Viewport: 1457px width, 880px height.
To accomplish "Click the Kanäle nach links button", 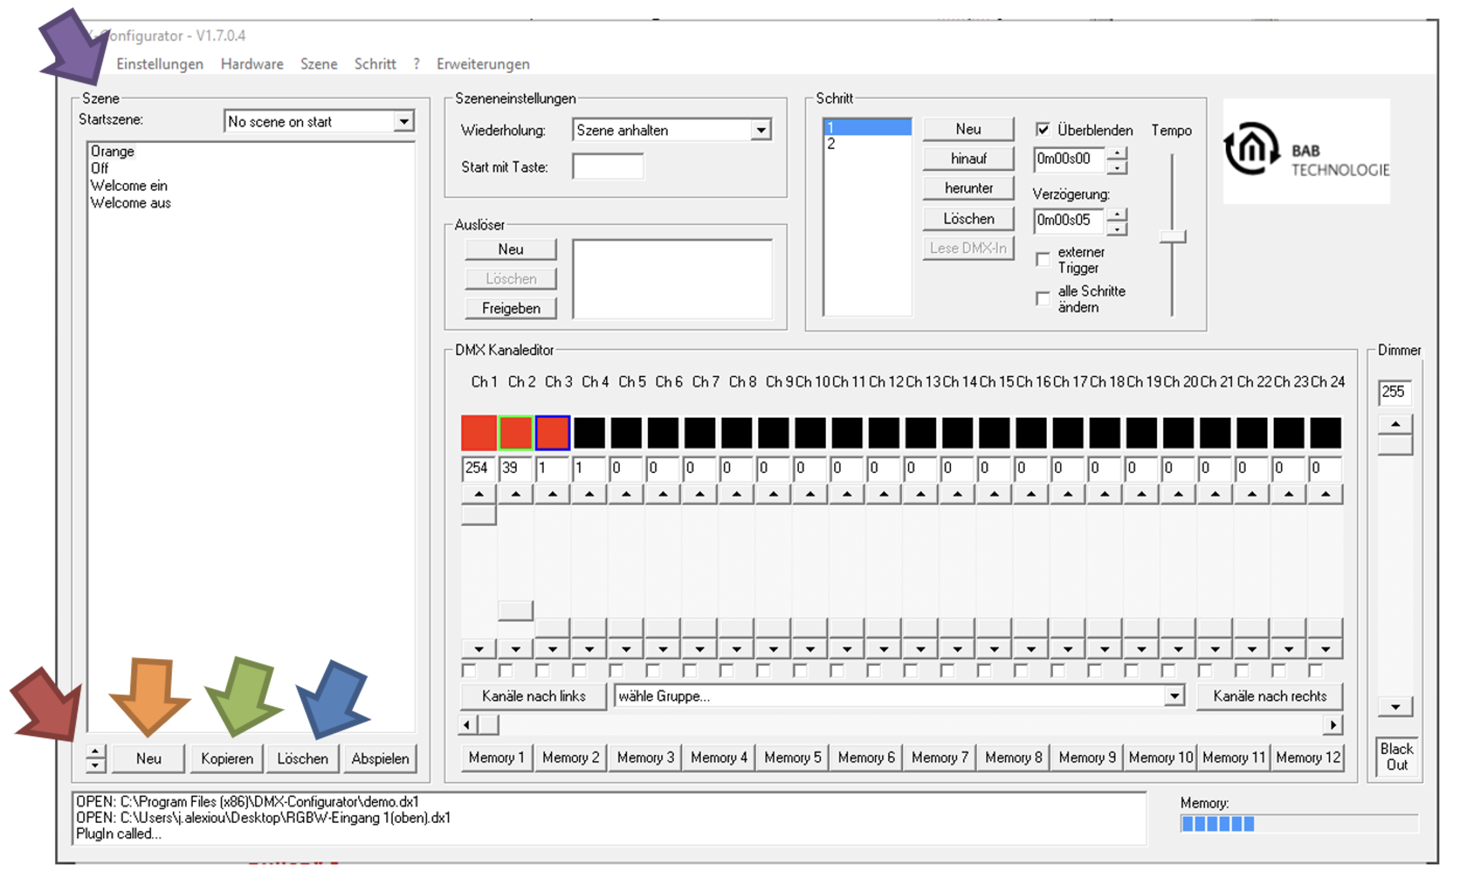I will click(533, 696).
